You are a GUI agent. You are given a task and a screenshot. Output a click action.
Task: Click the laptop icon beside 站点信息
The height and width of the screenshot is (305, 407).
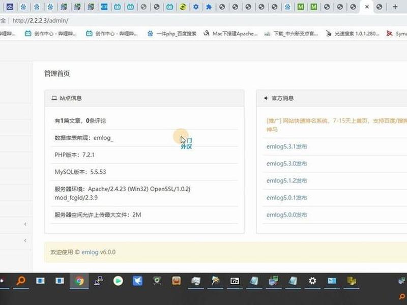coord(54,98)
